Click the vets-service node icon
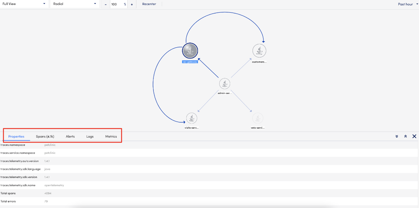Viewport: 419px width, 208px height. point(258,117)
